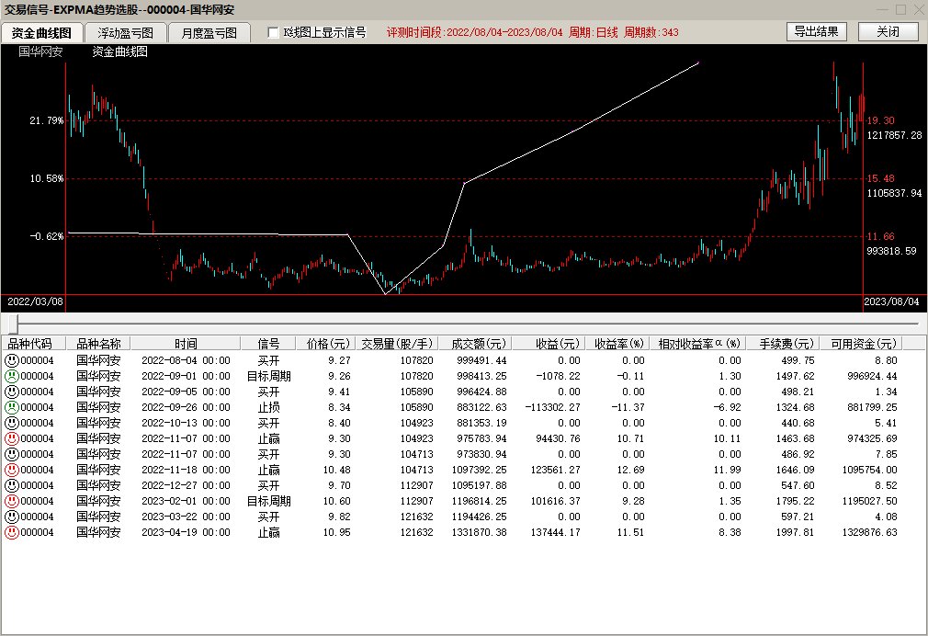Switch to the 浮动盈亏图 tab
This screenshot has height=636, width=928.
pos(126,32)
